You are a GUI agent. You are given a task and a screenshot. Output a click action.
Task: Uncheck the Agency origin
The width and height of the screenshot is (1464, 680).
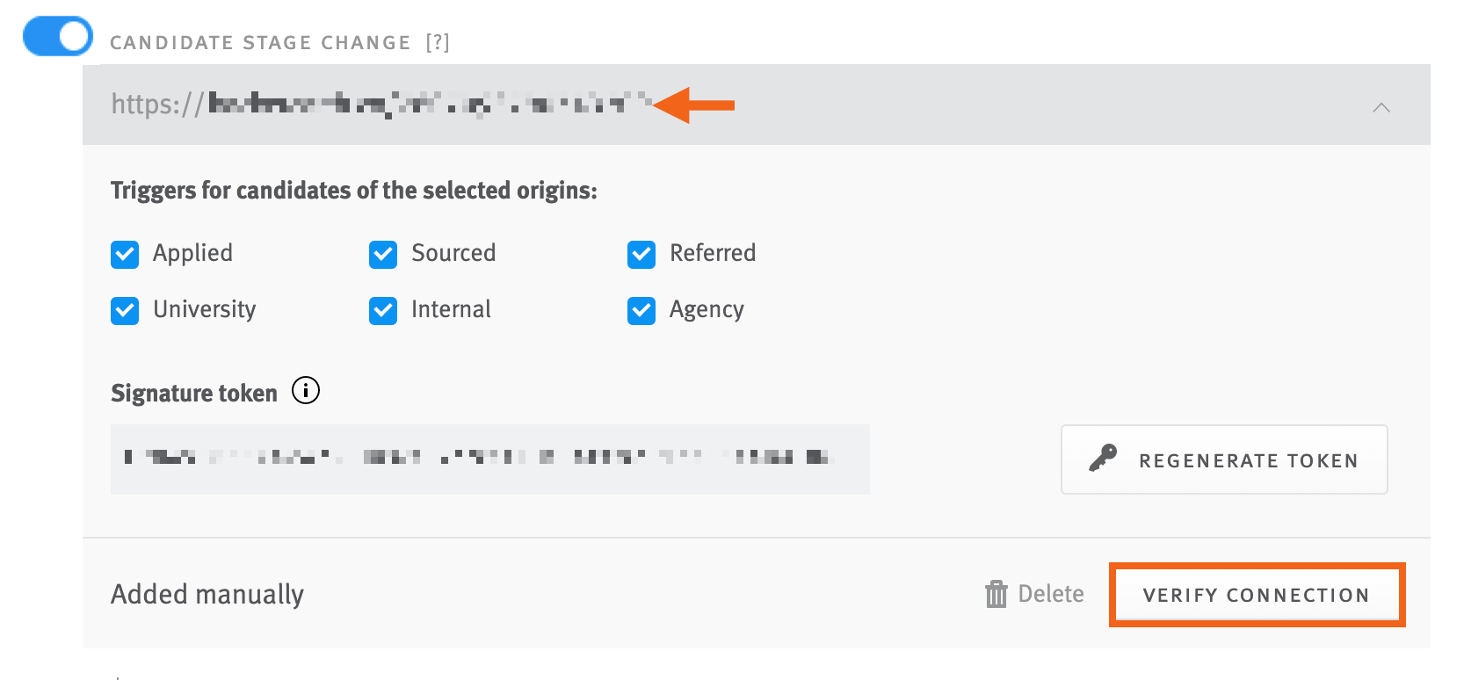click(641, 310)
